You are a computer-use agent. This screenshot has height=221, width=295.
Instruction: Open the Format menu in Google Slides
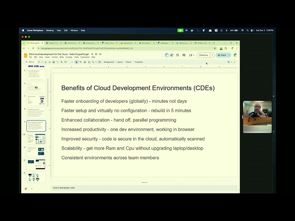point(54,57)
